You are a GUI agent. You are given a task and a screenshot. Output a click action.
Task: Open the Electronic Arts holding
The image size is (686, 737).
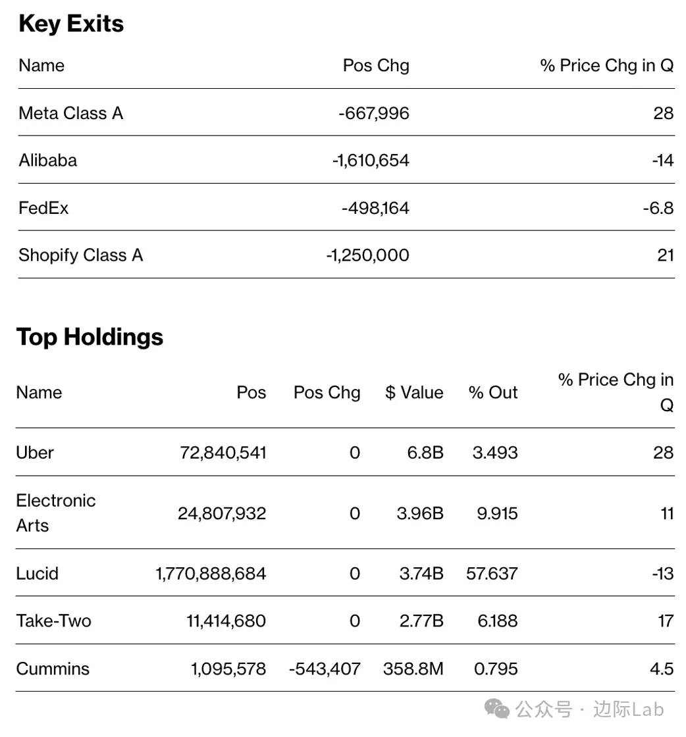click(x=55, y=513)
